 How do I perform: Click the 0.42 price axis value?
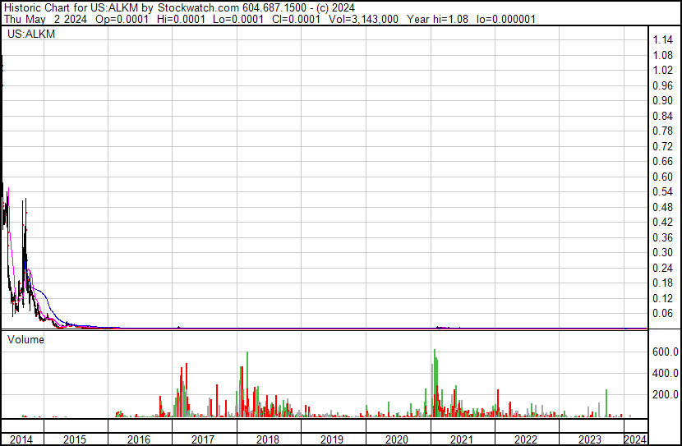tap(663, 222)
